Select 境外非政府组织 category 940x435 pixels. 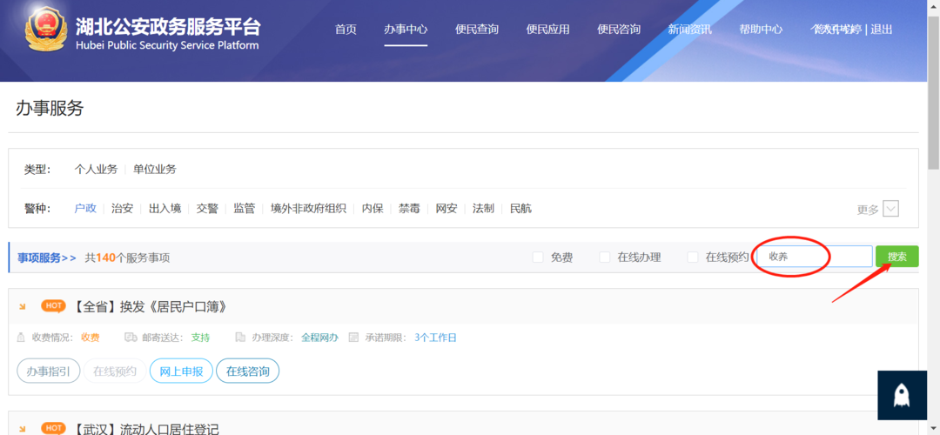tap(308, 209)
